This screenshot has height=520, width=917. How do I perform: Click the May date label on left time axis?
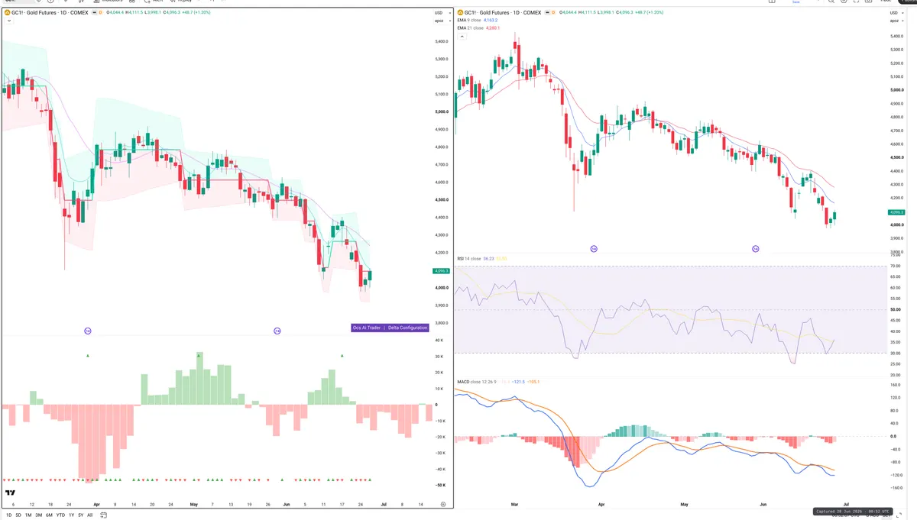coord(193,505)
